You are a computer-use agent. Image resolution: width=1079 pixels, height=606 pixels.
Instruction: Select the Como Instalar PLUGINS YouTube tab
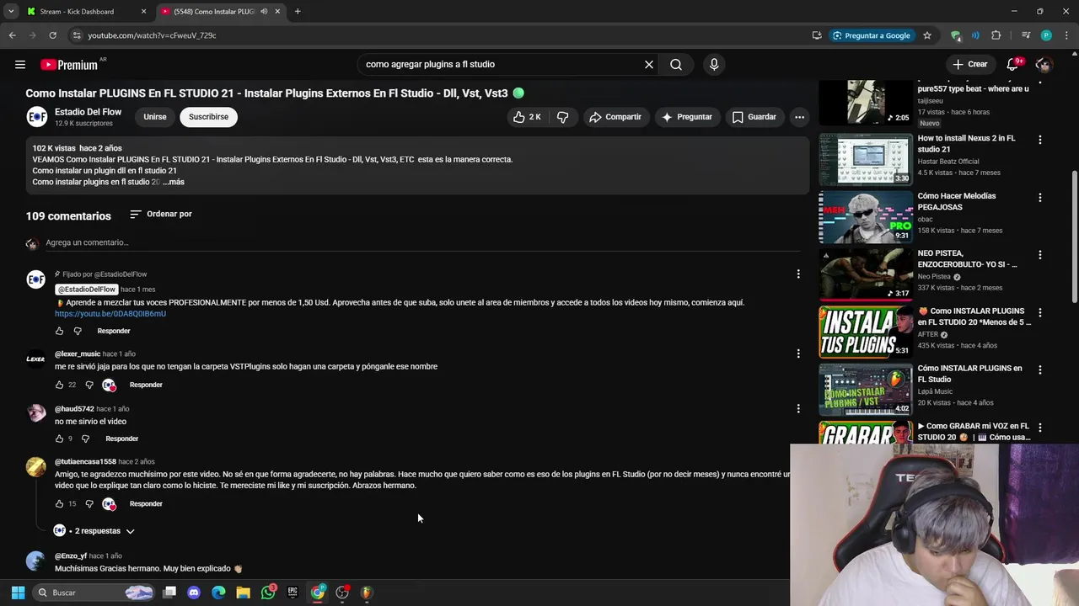point(215,12)
